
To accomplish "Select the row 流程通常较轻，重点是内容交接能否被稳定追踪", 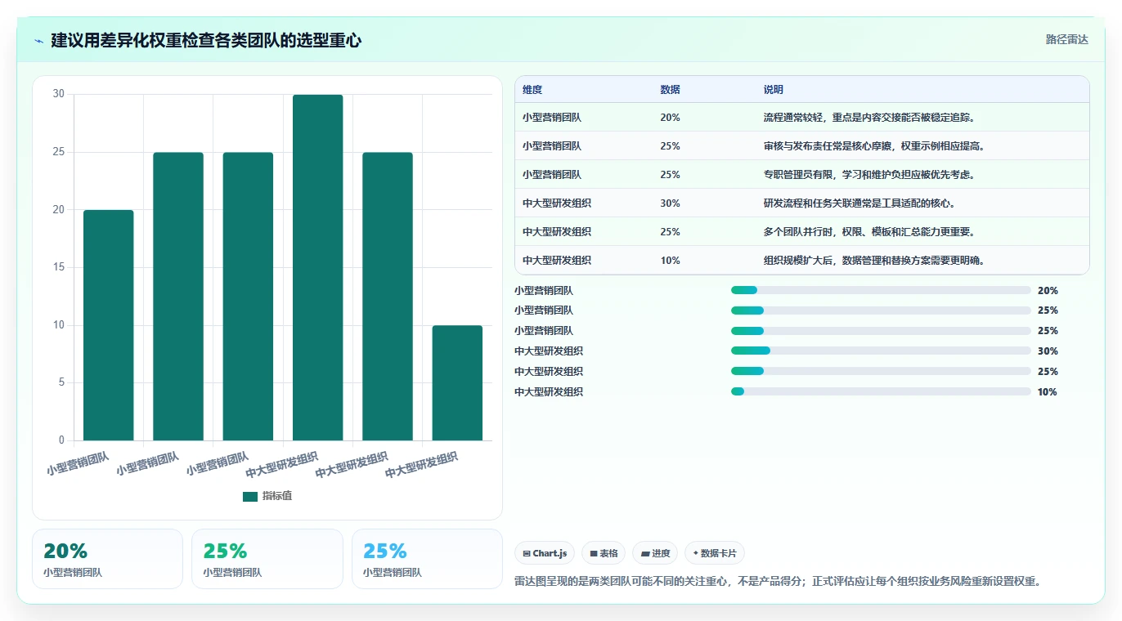I will tap(801, 118).
